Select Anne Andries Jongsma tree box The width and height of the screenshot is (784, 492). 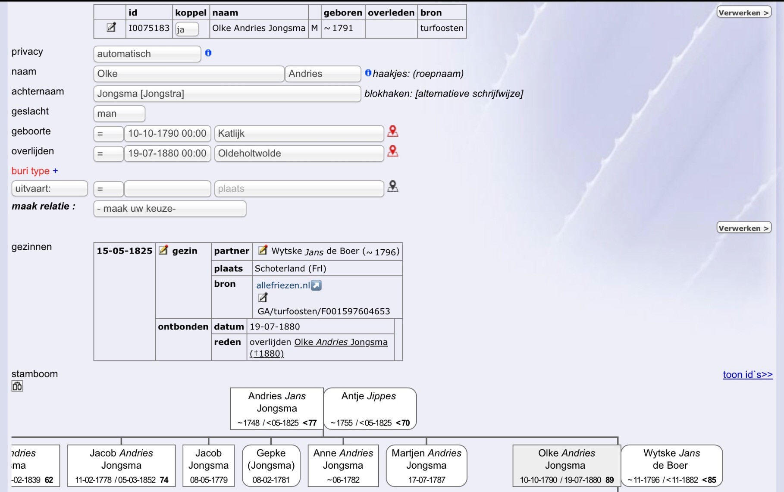pyautogui.click(x=343, y=466)
